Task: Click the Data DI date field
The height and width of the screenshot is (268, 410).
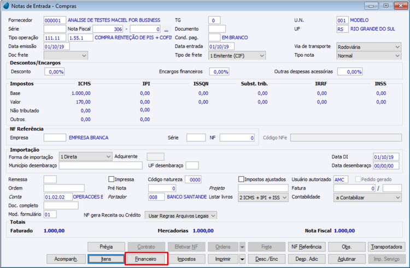Action: point(386,157)
